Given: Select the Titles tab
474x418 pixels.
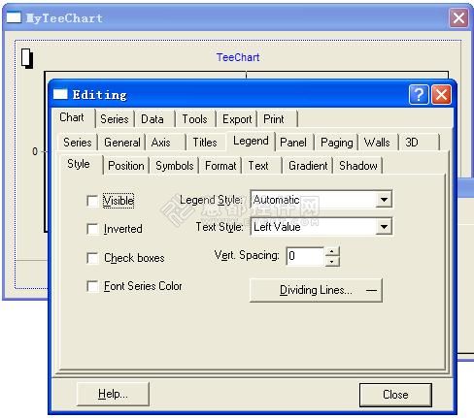Looking at the screenshot, I should pos(205,143).
